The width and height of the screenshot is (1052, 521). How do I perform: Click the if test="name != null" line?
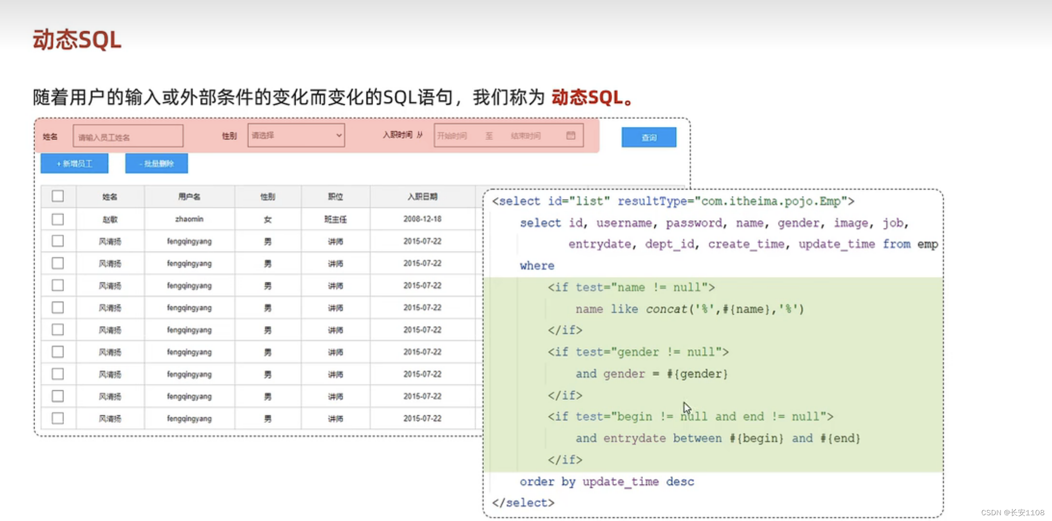click(x=631, y=287)
